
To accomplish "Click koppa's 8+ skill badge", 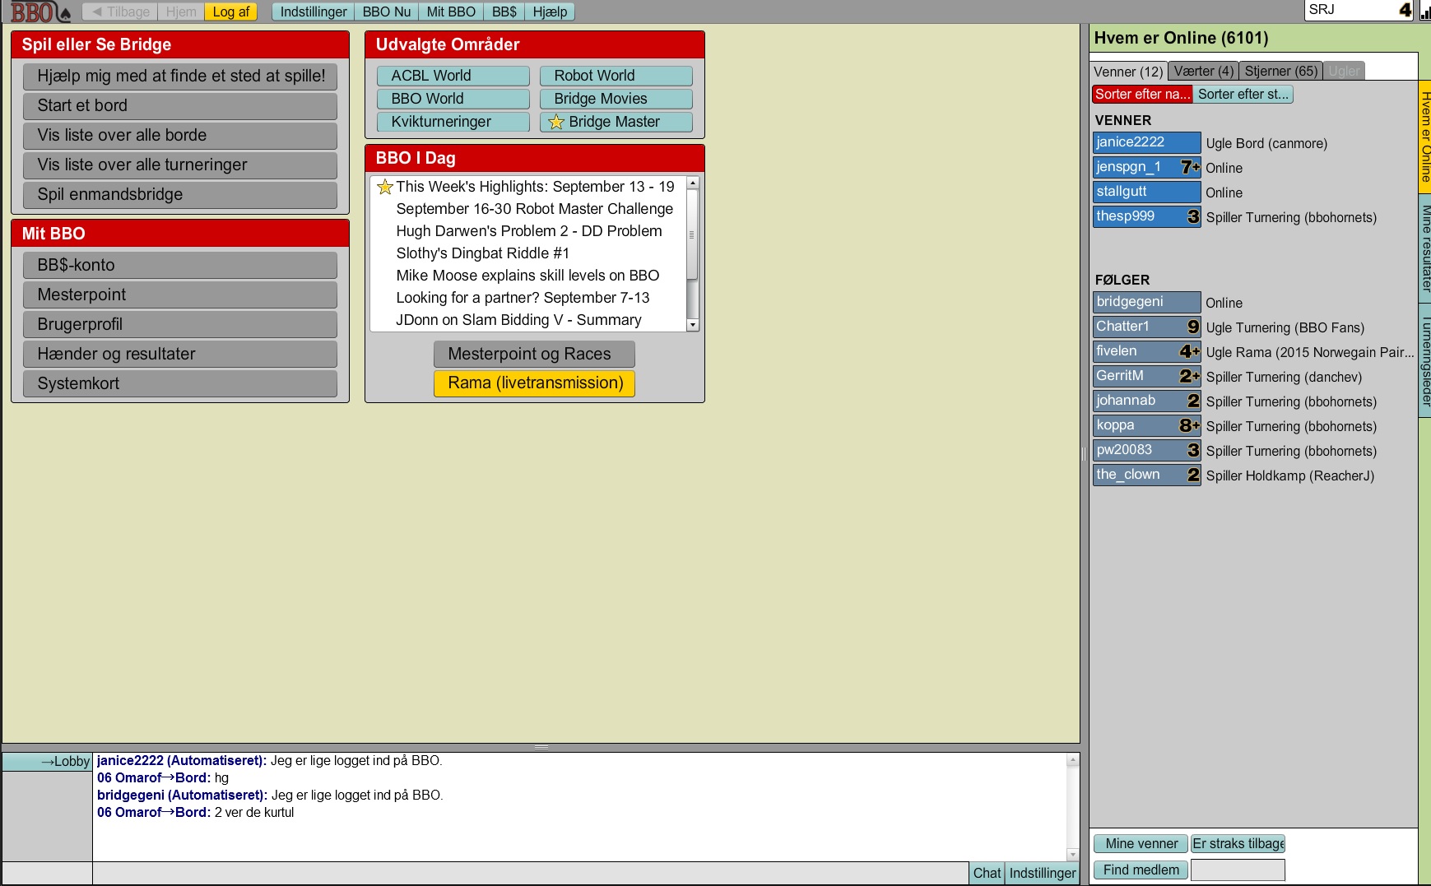I will tap(1190, 425).
